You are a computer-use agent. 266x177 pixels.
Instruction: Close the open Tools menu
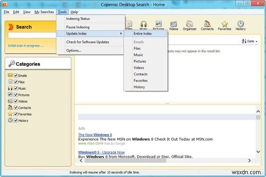[x=62, y=12]
